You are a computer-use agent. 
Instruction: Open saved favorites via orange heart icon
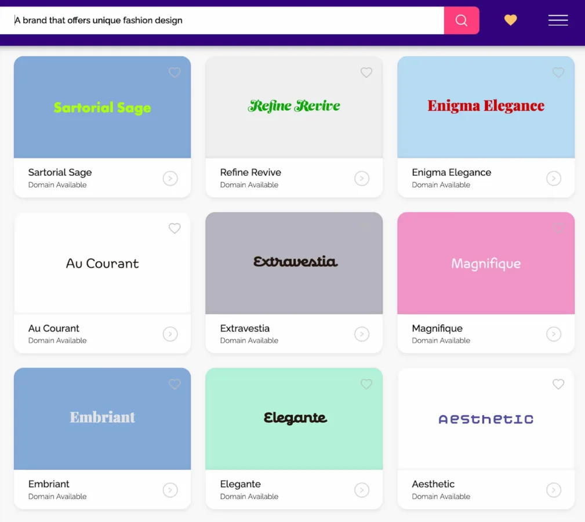tap(510, 20)
